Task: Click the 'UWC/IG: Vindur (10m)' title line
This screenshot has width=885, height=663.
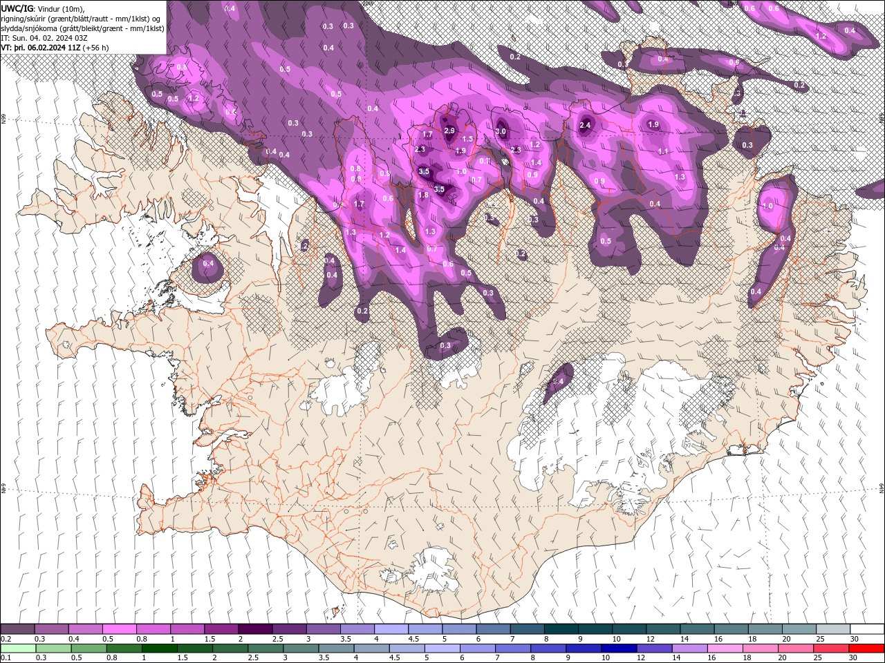Action: 43,8
